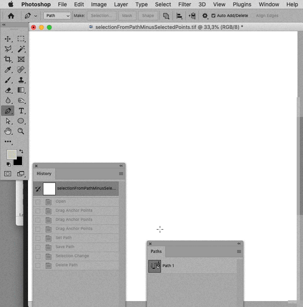Viewport: 303px width, 307px height.
Task: Open the Apple menu
Action: 11,4
